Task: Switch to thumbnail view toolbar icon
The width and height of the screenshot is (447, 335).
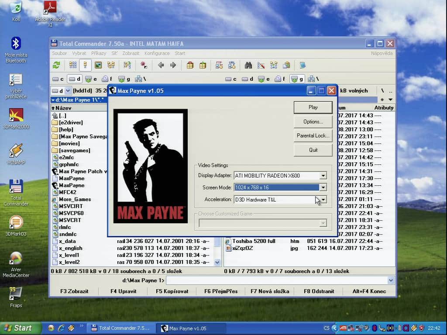Action: [x=98, y=65]
